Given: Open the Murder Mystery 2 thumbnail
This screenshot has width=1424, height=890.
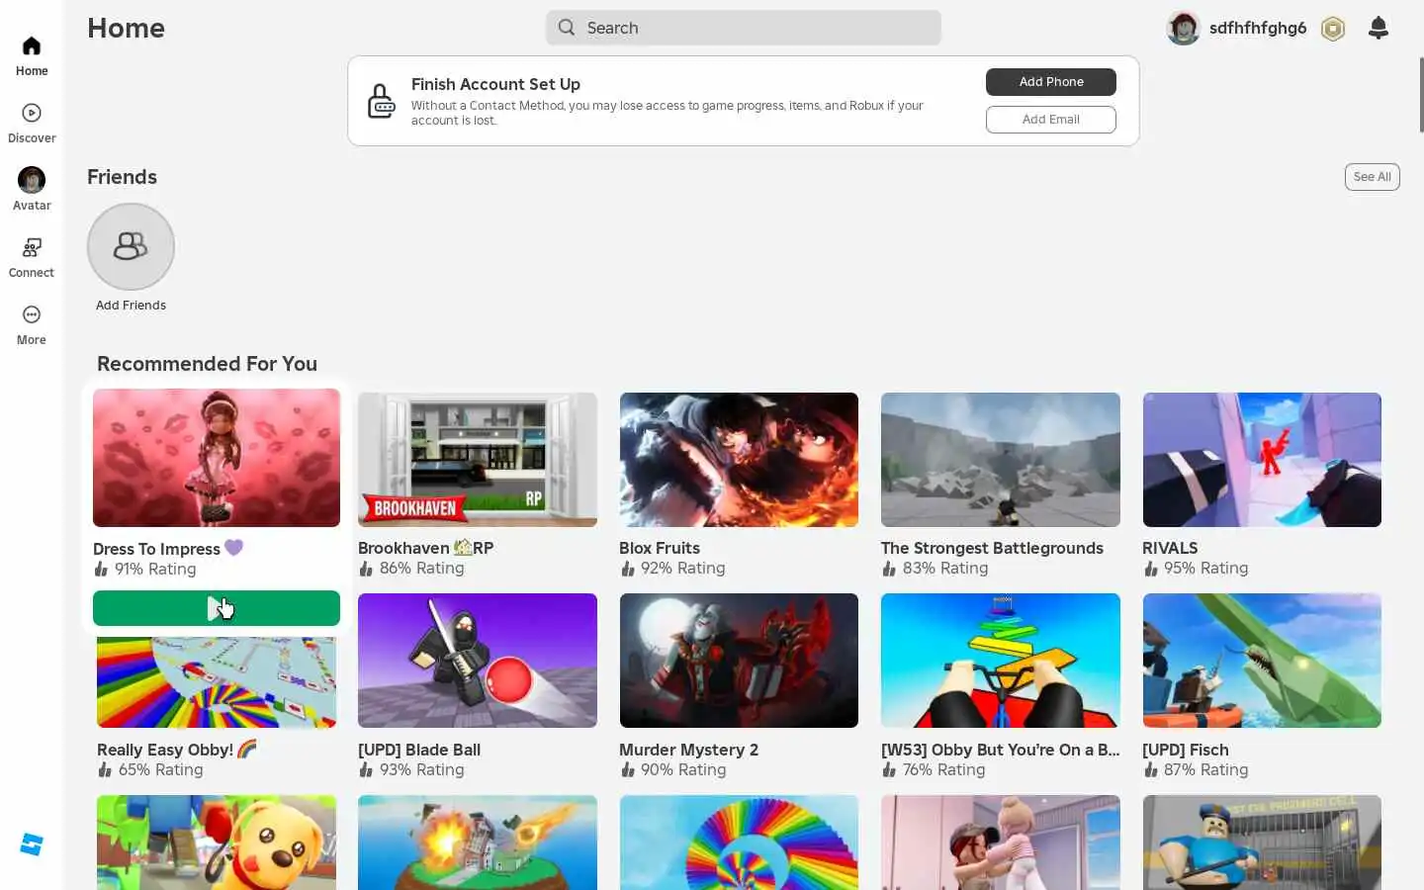Looking at the screenshot, I should pos(739,661).
